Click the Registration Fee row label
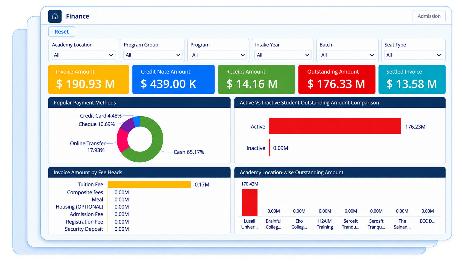Screen dimensions: 462x260 click(84, 222)
